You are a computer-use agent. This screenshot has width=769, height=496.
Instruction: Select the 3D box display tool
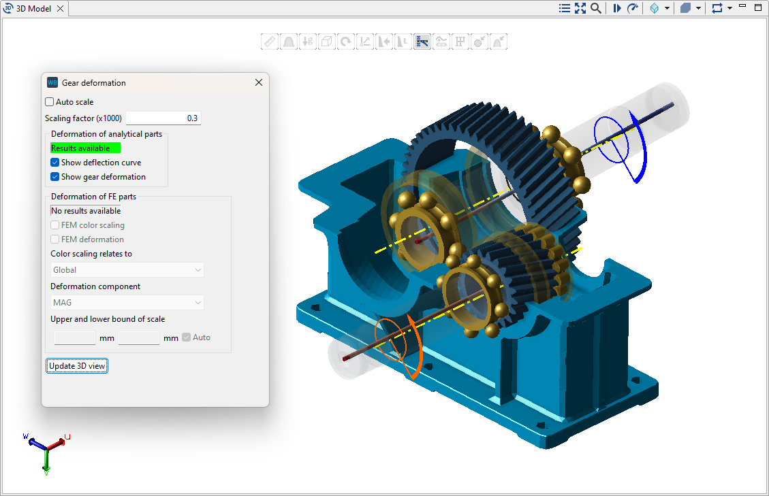[327, 41]
